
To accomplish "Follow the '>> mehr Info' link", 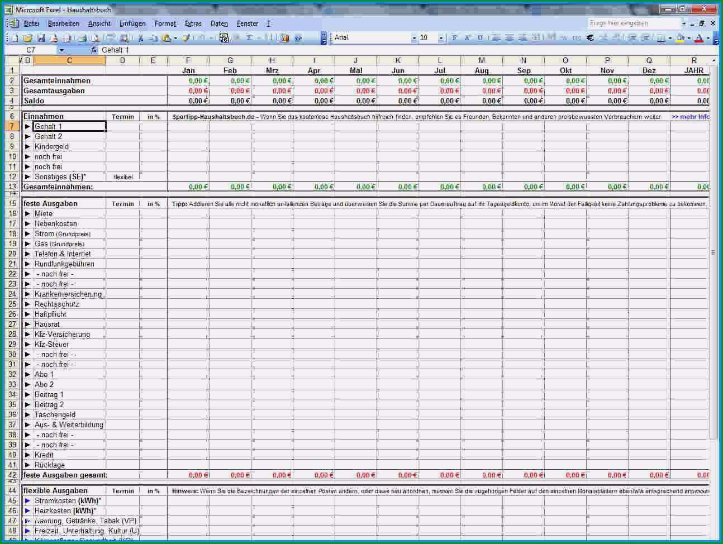I will coord(690,117).
